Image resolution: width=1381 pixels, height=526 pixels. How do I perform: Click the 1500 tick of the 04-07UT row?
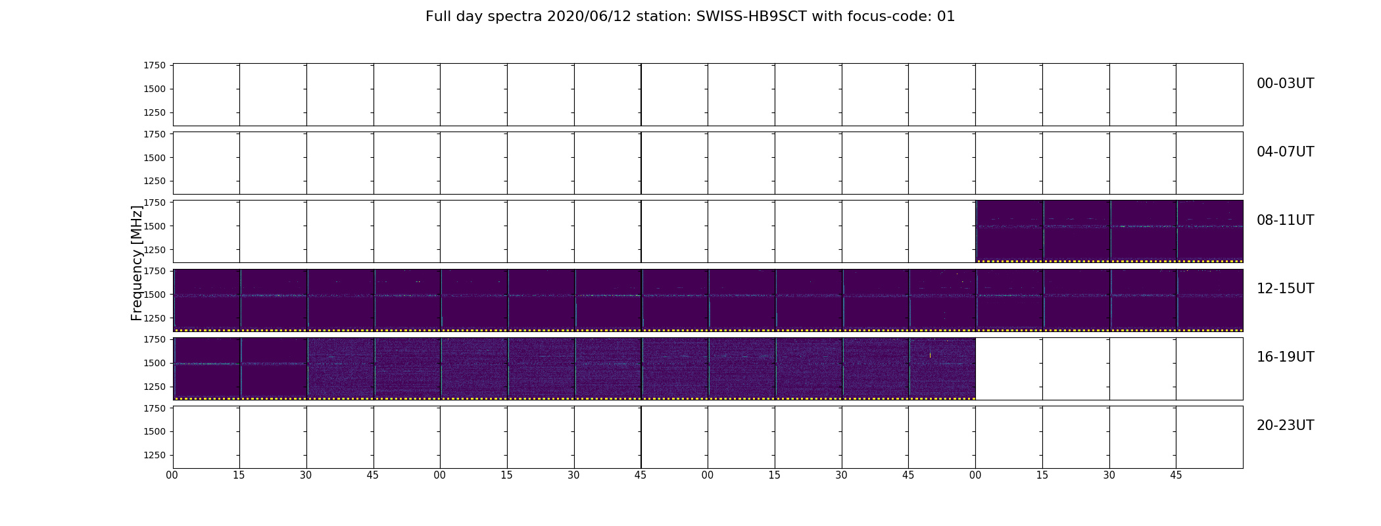(154, 158)
